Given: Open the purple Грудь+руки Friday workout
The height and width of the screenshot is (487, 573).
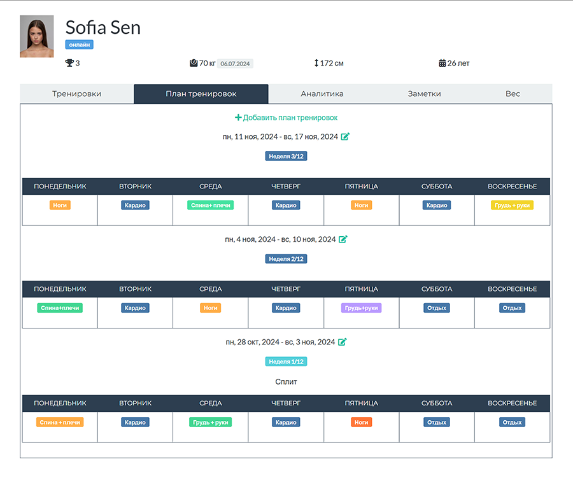Looking at the screenshot, I should pos(362,308).
